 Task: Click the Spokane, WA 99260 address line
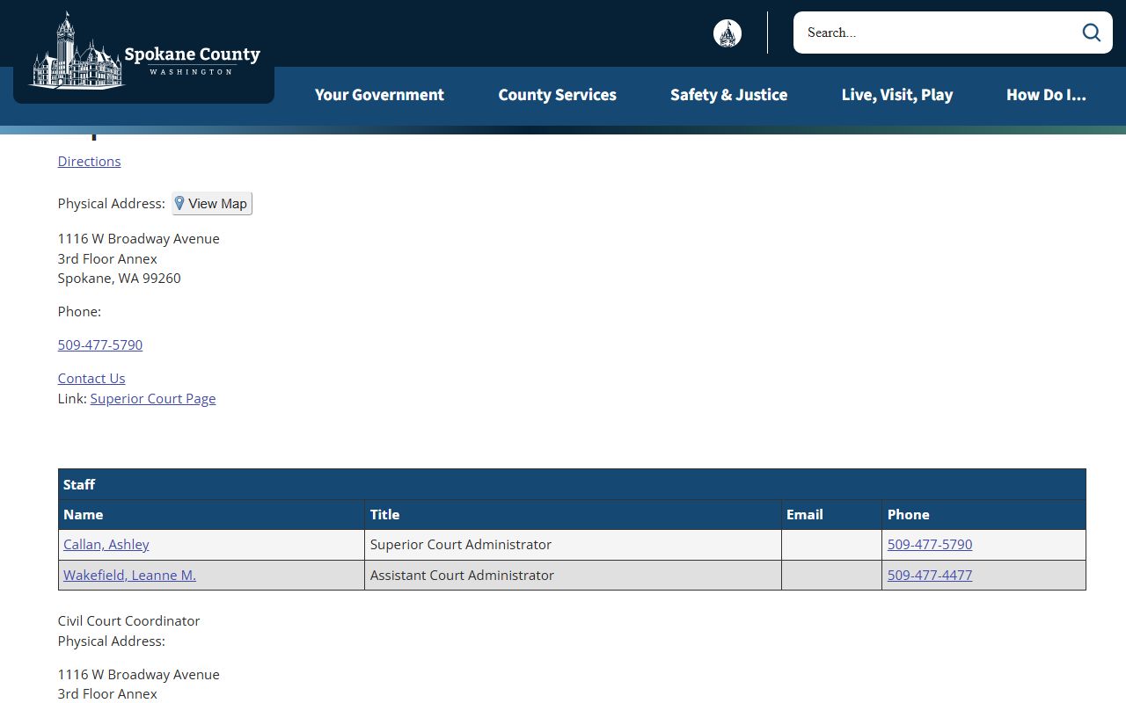pyautogui.click(x=119, y=278)
